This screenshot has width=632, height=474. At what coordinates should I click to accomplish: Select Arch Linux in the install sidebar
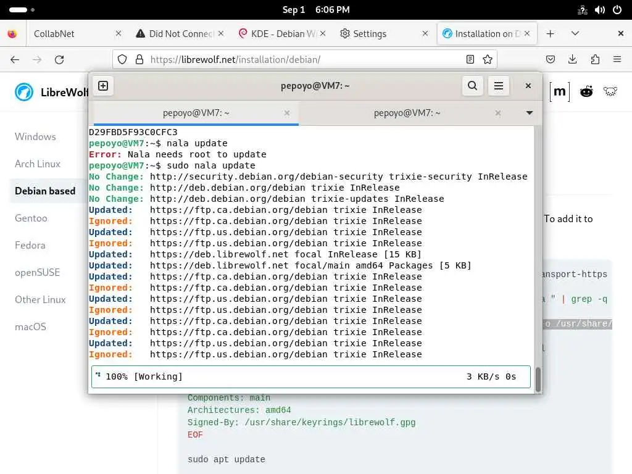pyautogui.click(x=38, y=164)
